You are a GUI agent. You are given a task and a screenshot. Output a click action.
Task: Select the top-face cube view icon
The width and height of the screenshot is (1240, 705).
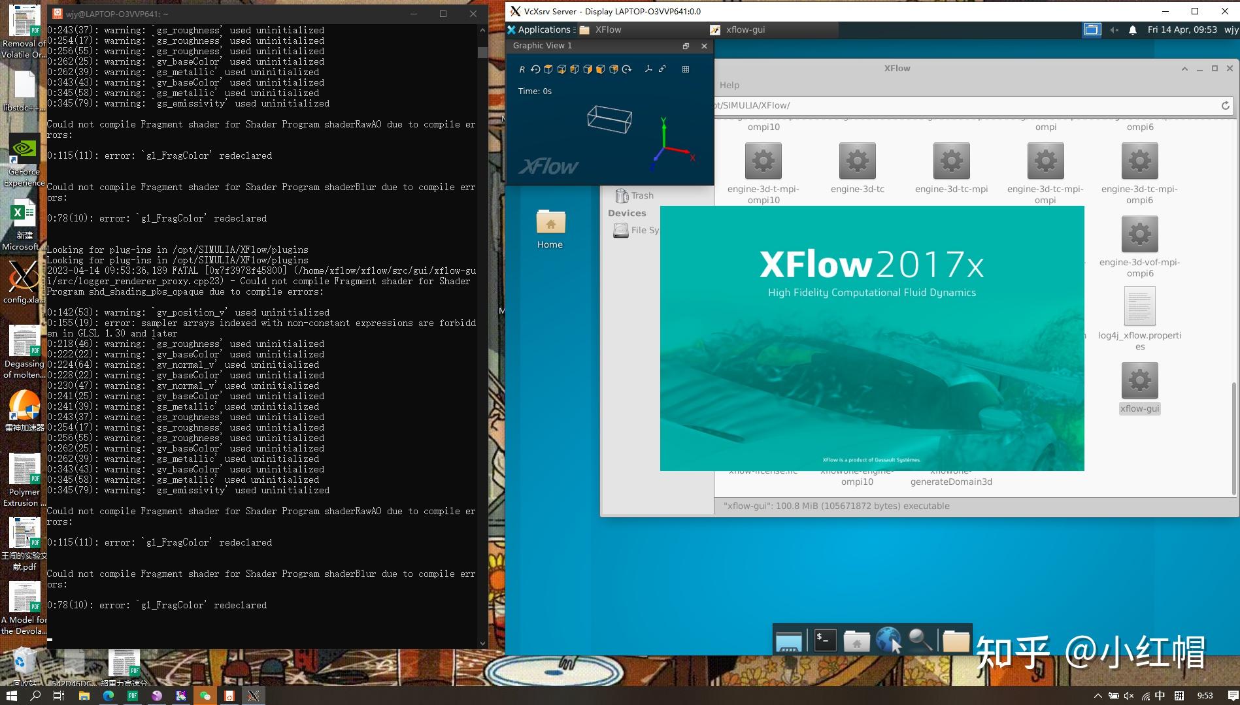tap(548, 69)
